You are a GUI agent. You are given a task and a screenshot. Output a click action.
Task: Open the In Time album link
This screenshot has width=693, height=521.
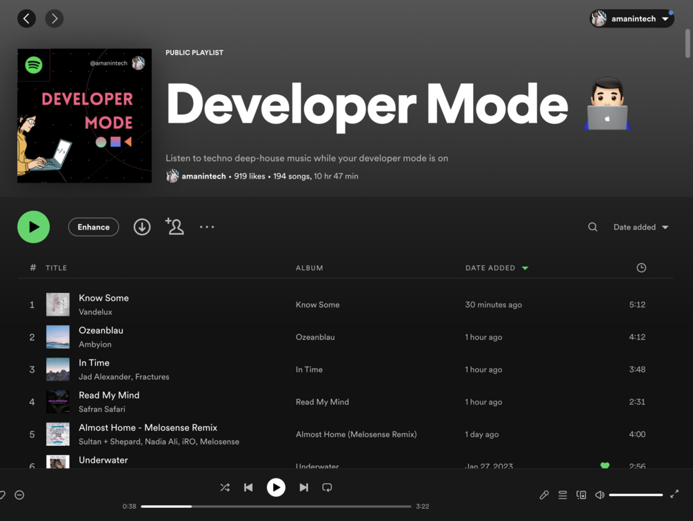(x=309, y=369)
